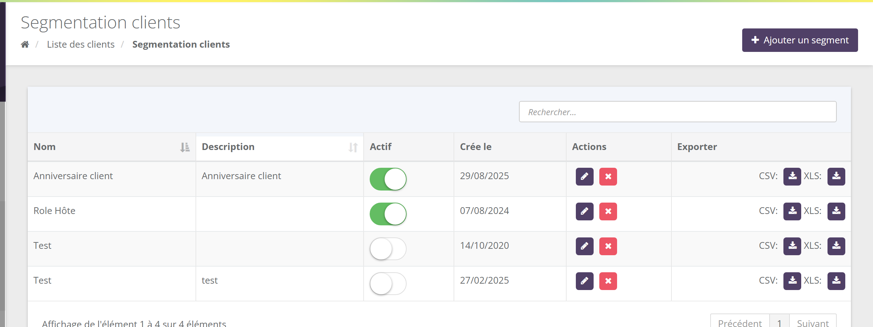Sort table by Nom column
The height and width of the screenshot is (327, 873).
point(112,147)
